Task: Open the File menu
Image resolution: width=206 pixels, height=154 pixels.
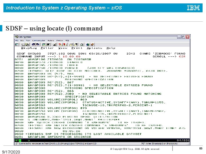Action: (x=17, y=40)
